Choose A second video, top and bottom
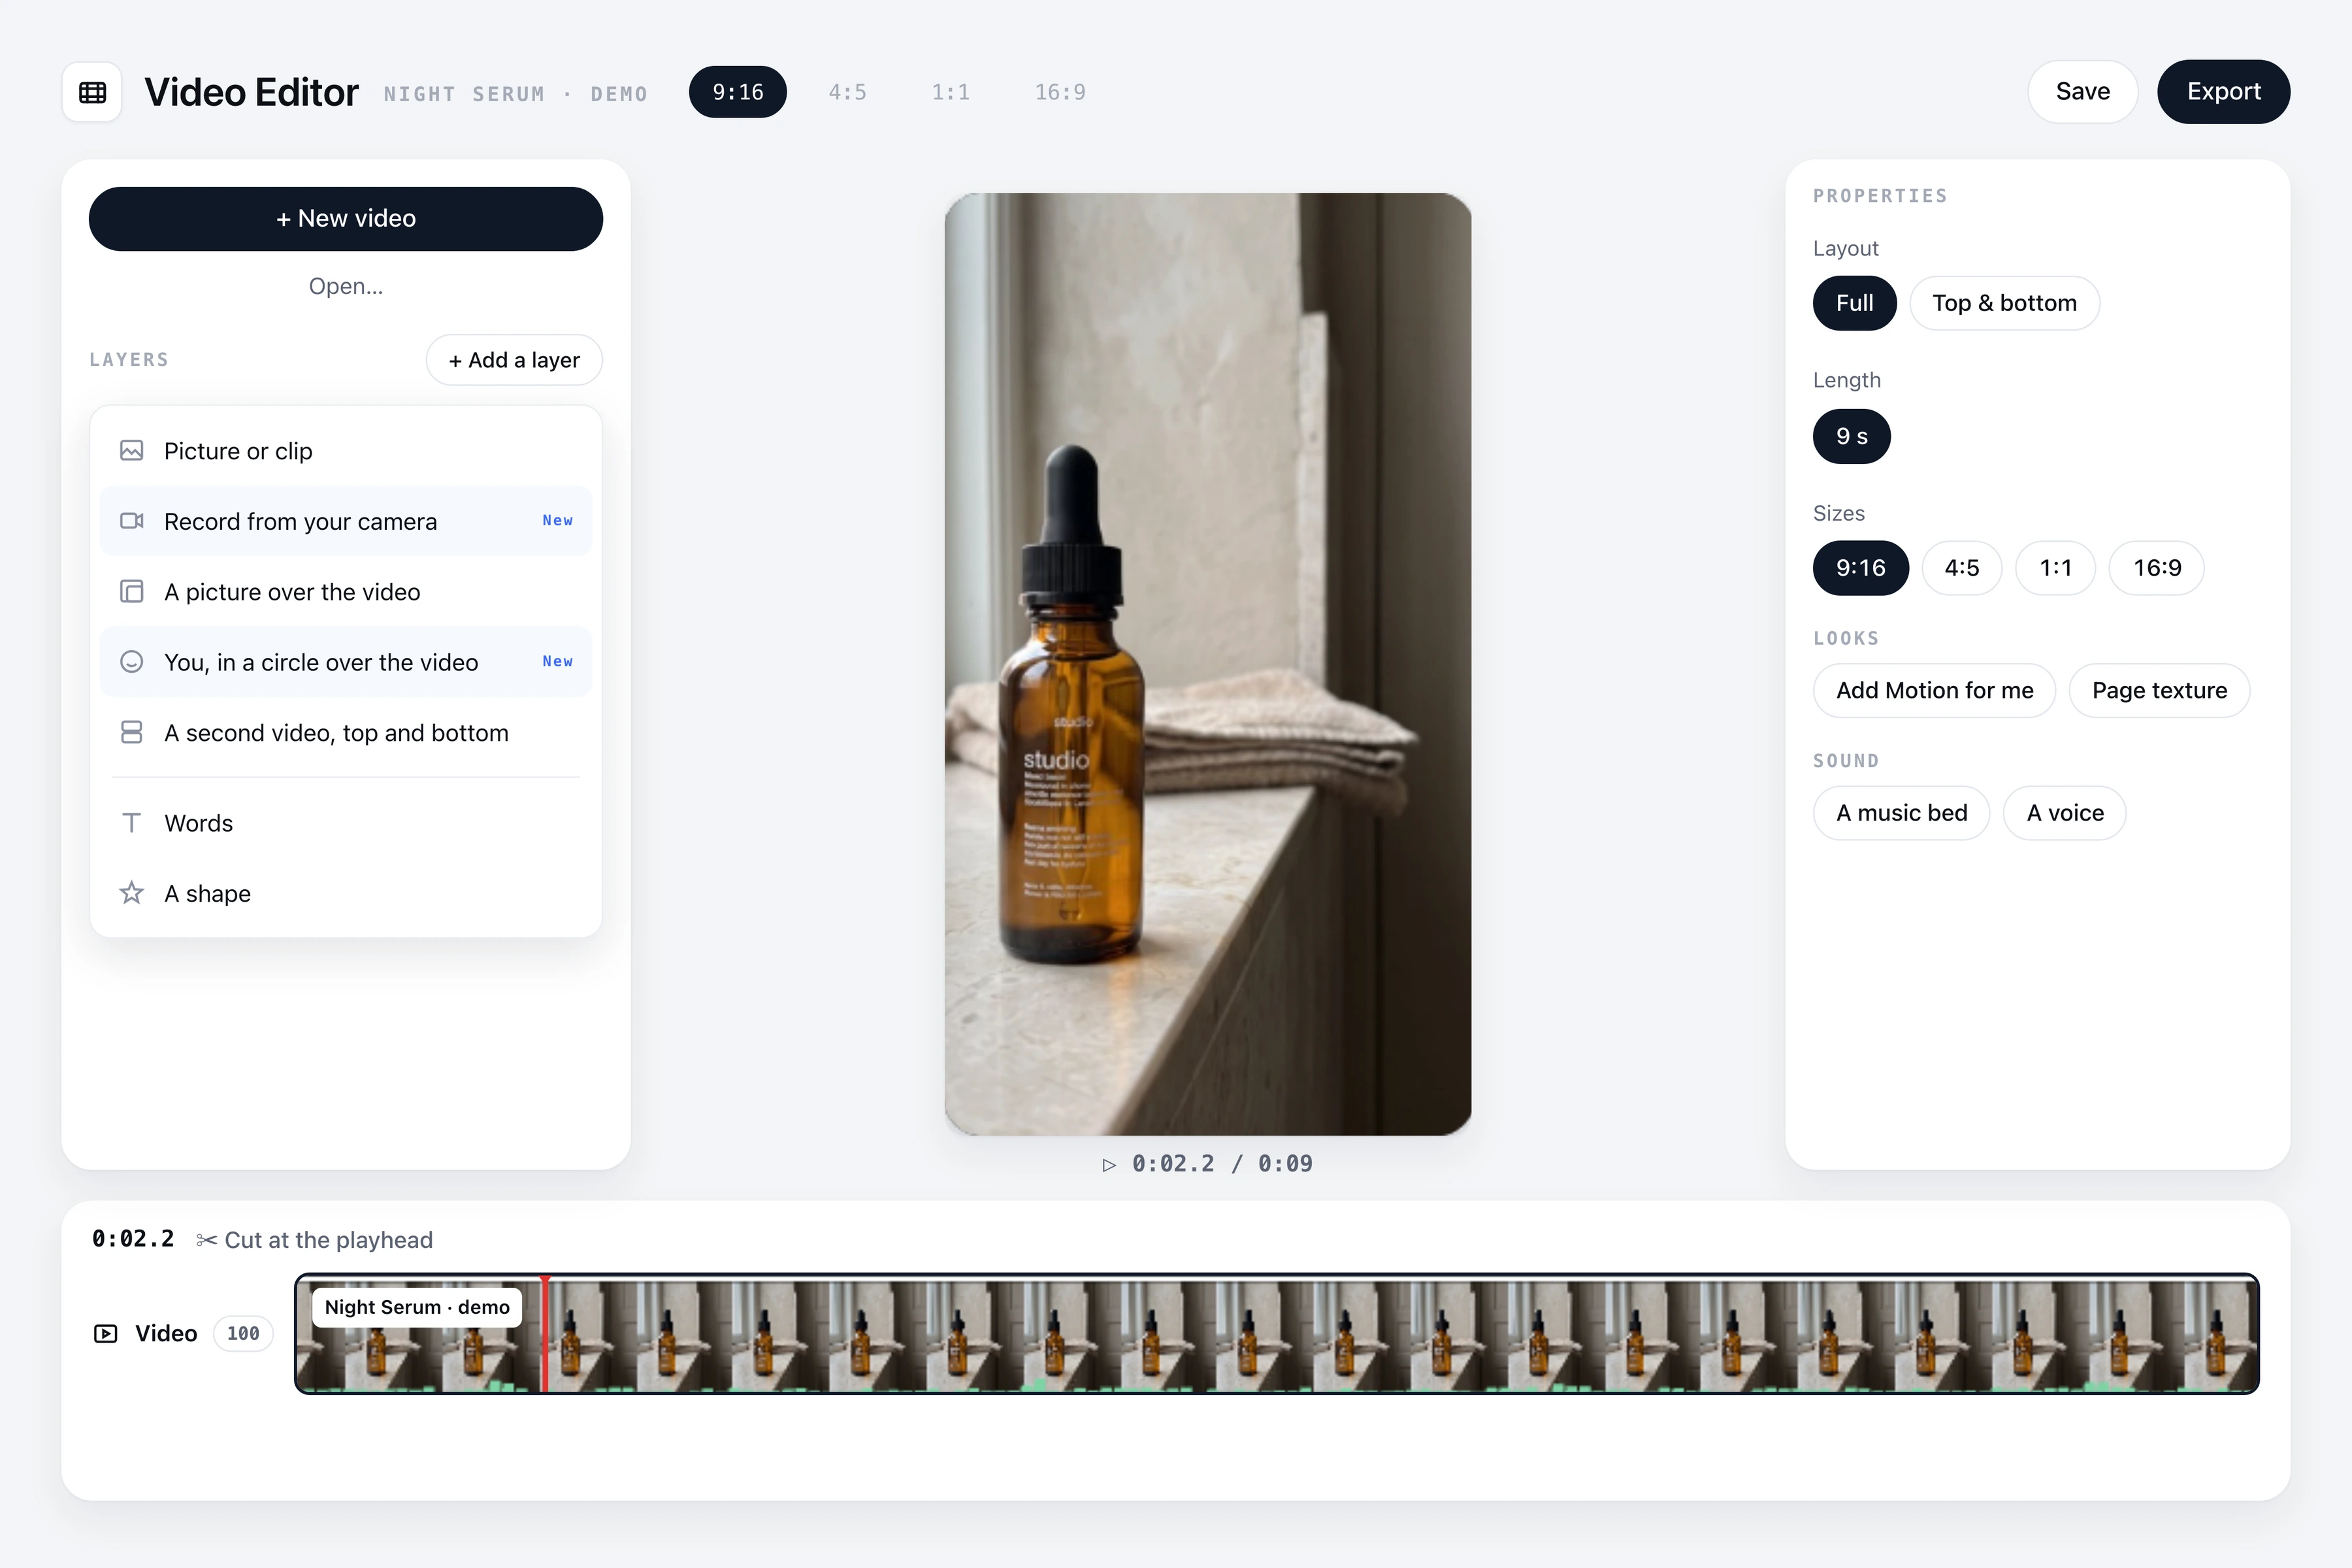2352x1568 pixels. pyautogui.click(x=346, y=732)
